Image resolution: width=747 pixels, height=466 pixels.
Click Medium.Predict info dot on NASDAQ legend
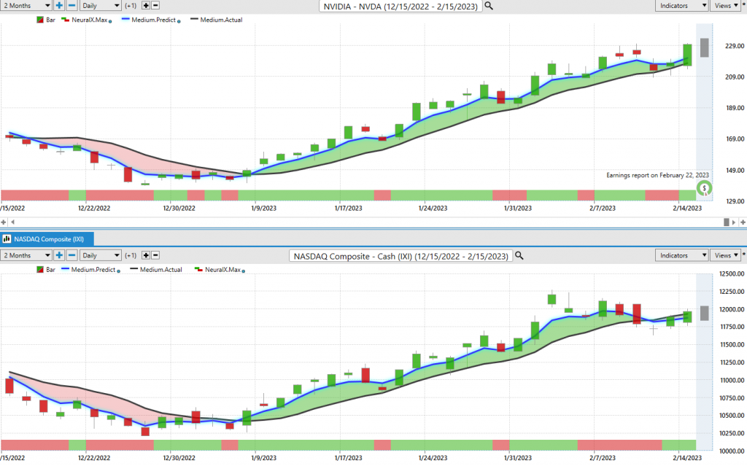click(x=119, y=271)
